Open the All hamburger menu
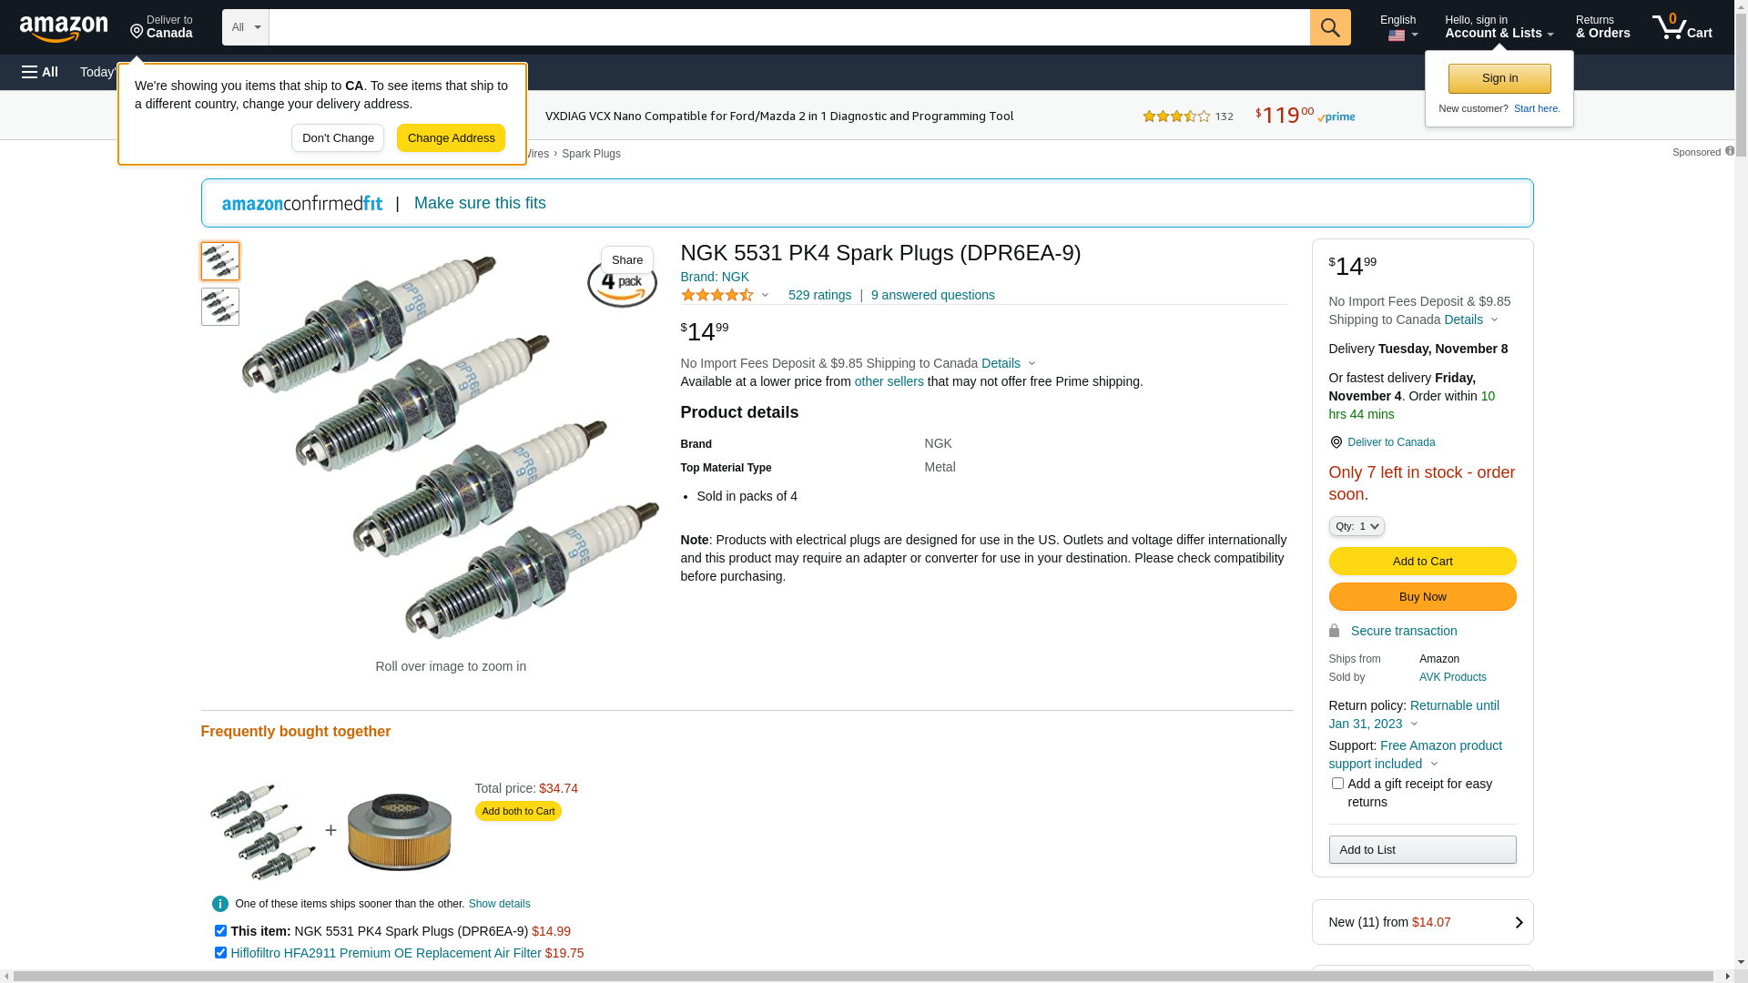The width and height of the screenshot is (1748, 983). coord(40,72)
